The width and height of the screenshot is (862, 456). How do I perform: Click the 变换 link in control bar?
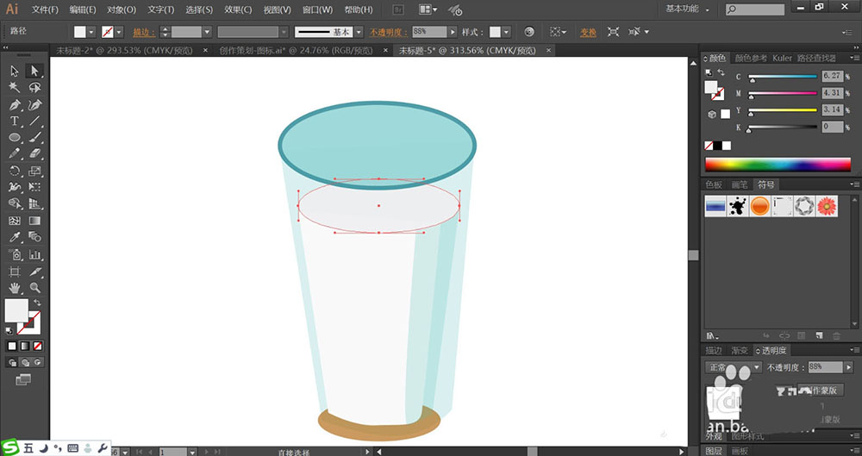coord(588,32)
